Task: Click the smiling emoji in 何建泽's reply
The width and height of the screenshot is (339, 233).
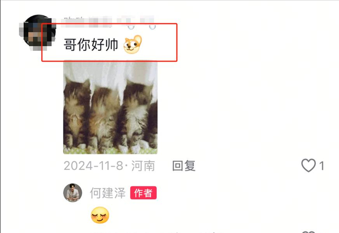Action: click(x=100, y=216)
